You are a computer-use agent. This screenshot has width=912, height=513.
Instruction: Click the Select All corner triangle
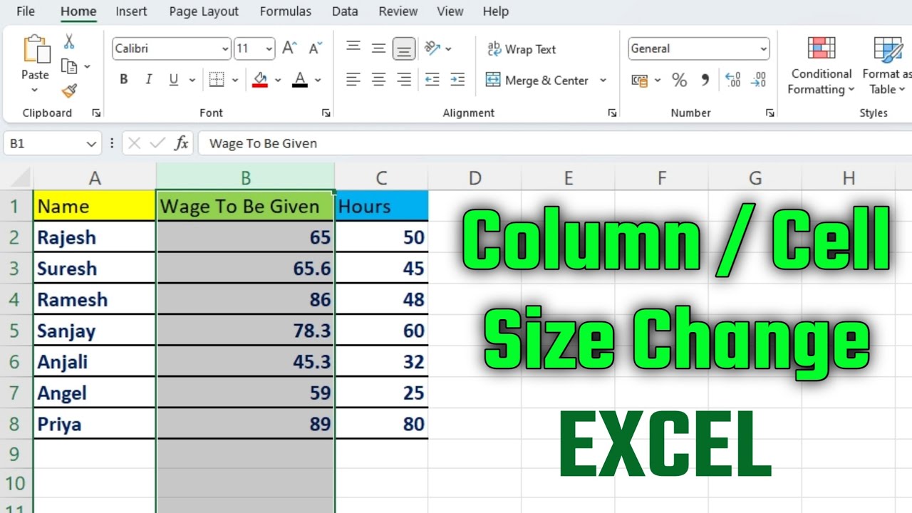[x=21, y=177]
